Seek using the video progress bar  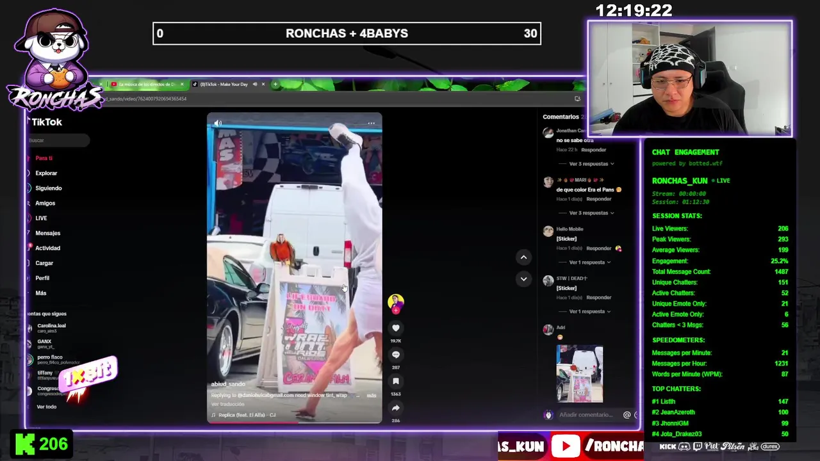(x=294, y=422)
